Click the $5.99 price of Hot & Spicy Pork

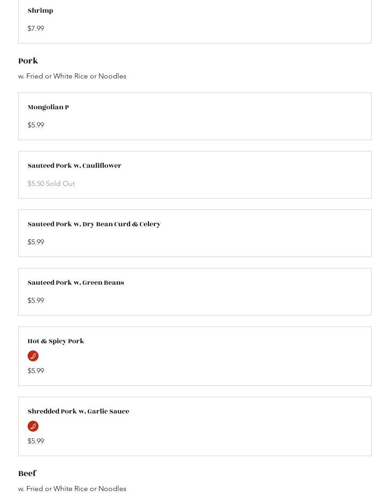[x=36, y=371]
